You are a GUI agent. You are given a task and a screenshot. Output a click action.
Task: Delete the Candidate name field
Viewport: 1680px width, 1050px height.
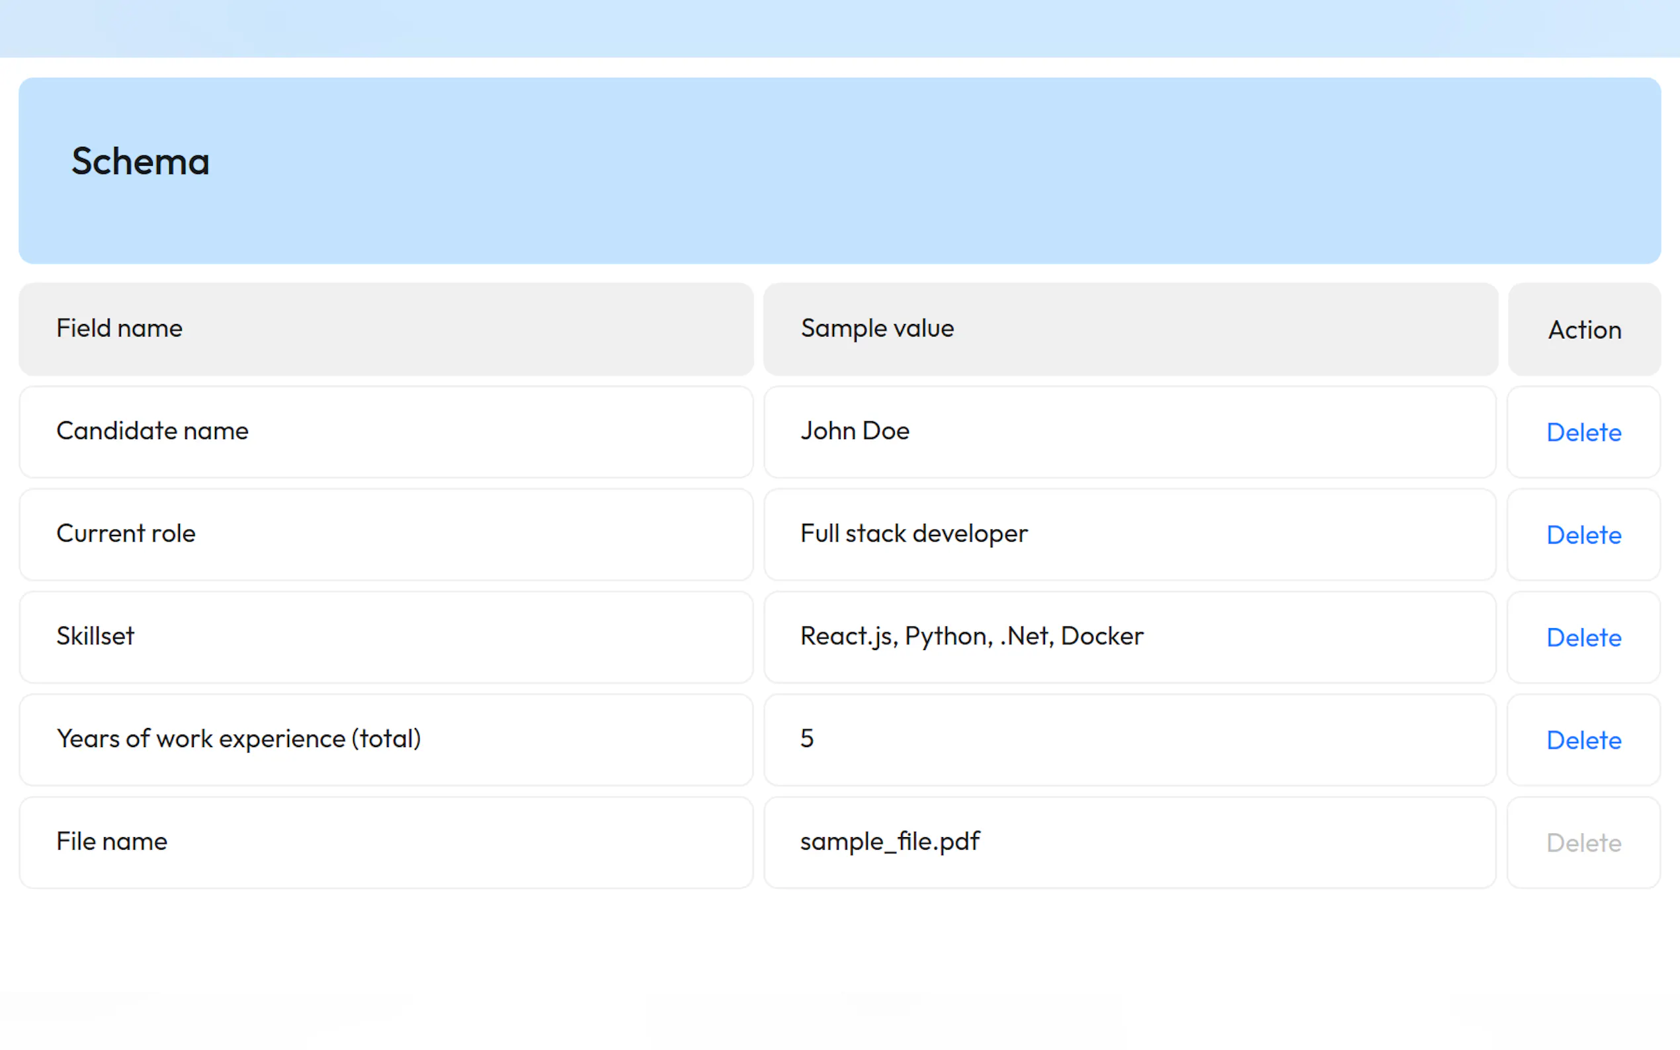pyautogui.click(x=1583, y=432)
